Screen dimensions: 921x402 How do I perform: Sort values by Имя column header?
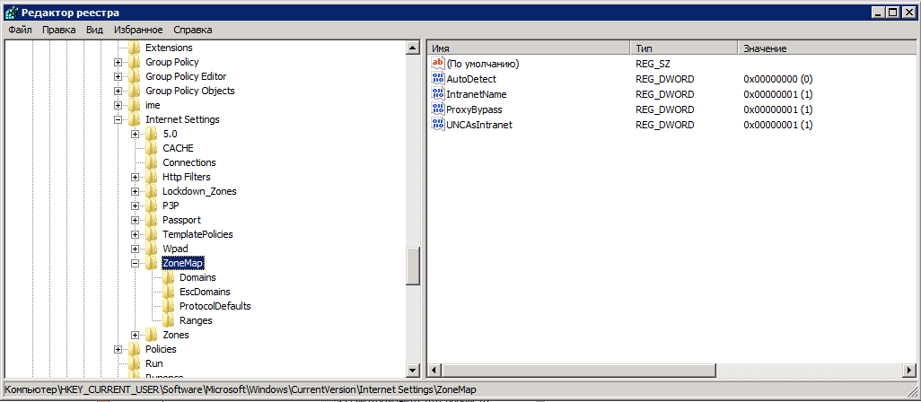pyautogui.click(x=530, y=48)
